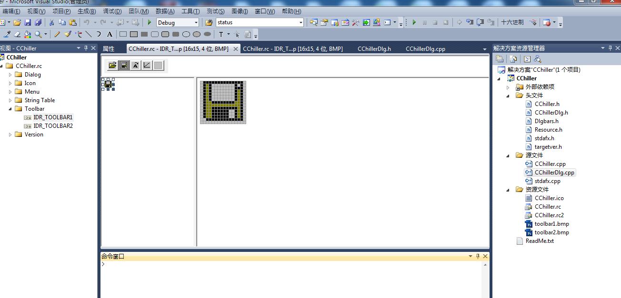
Task: Select the Brush tool
Action: [68, 34]
